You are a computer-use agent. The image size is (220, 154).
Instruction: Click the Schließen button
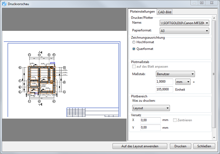point(204,146)
